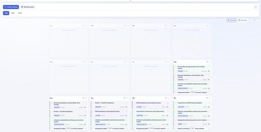Open the top-right three-dot options menu
Image resolution: width=261 pixels, height=132 pixels.
click(256, 7)
